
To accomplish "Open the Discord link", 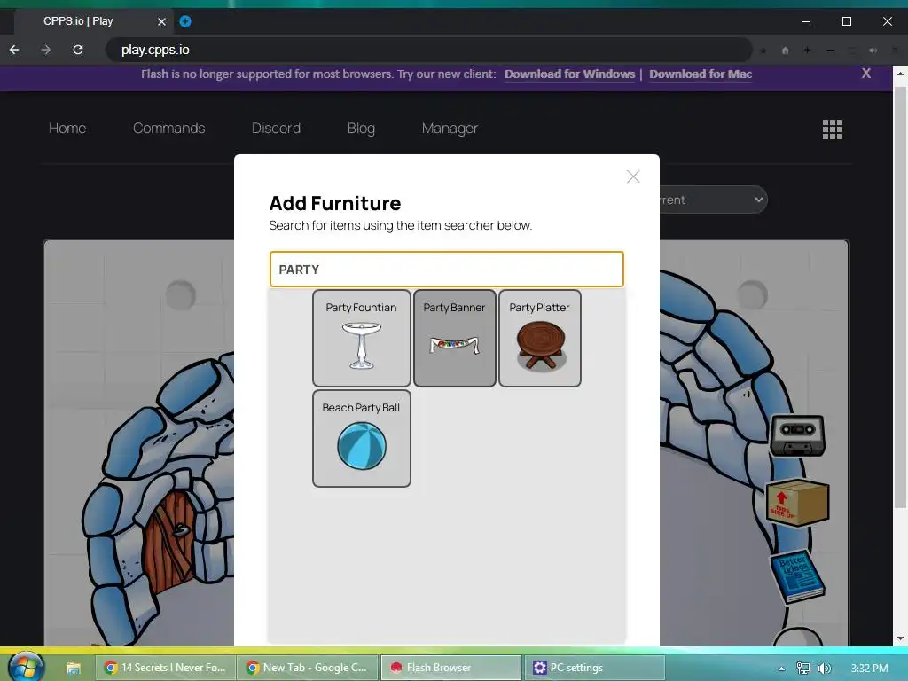I will pos(277,128).
